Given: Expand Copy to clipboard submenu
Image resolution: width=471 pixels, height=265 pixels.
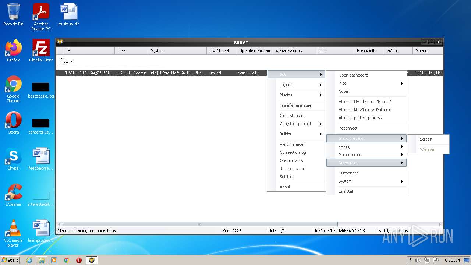Looking at the screenshot, I should point(296,124).
